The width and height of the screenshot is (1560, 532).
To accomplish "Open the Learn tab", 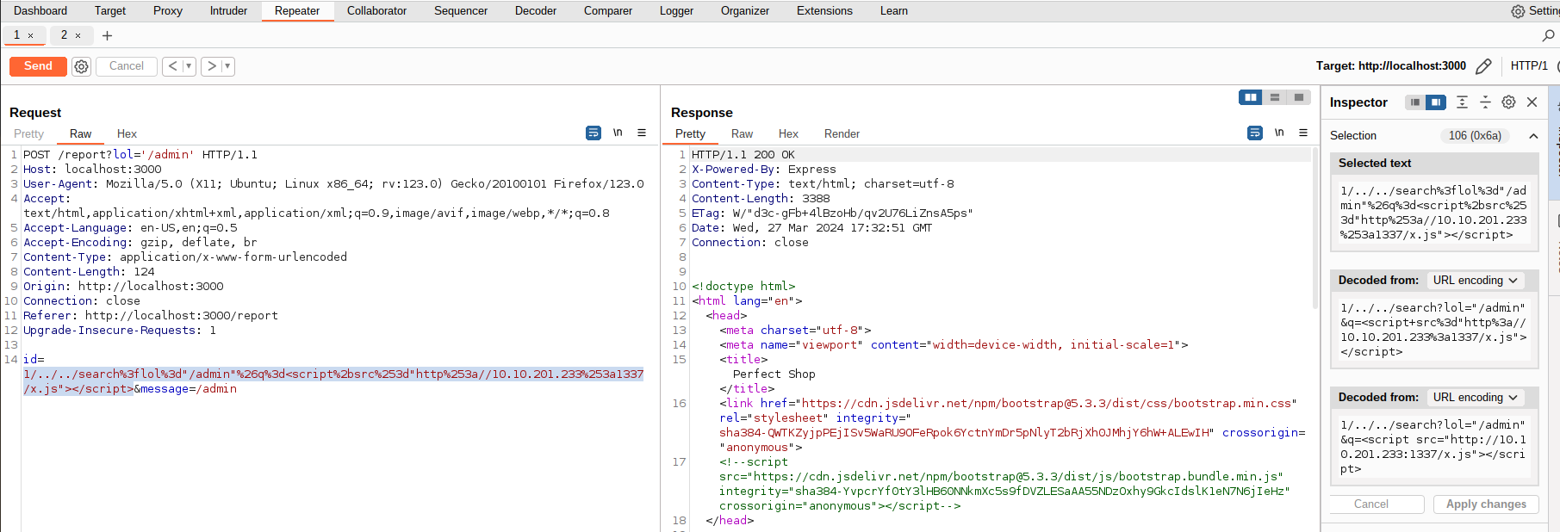I will 894,11.
